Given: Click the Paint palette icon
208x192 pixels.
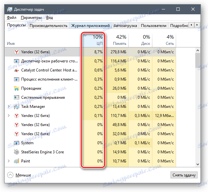Looking at the screenshot, I should 17,161.
